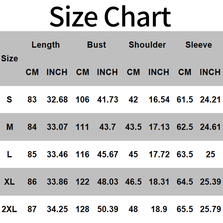The height and width of the screenshot is (223, 223).
Task: Select the 2XL size row label
Action: tap(9, 209)
